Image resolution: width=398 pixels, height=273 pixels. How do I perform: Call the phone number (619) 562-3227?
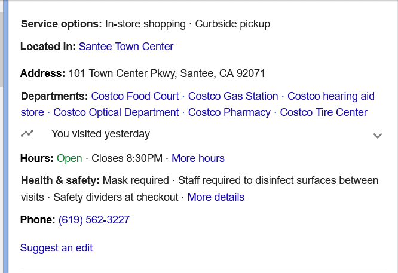pyautogui.click(x=94, y=220)
